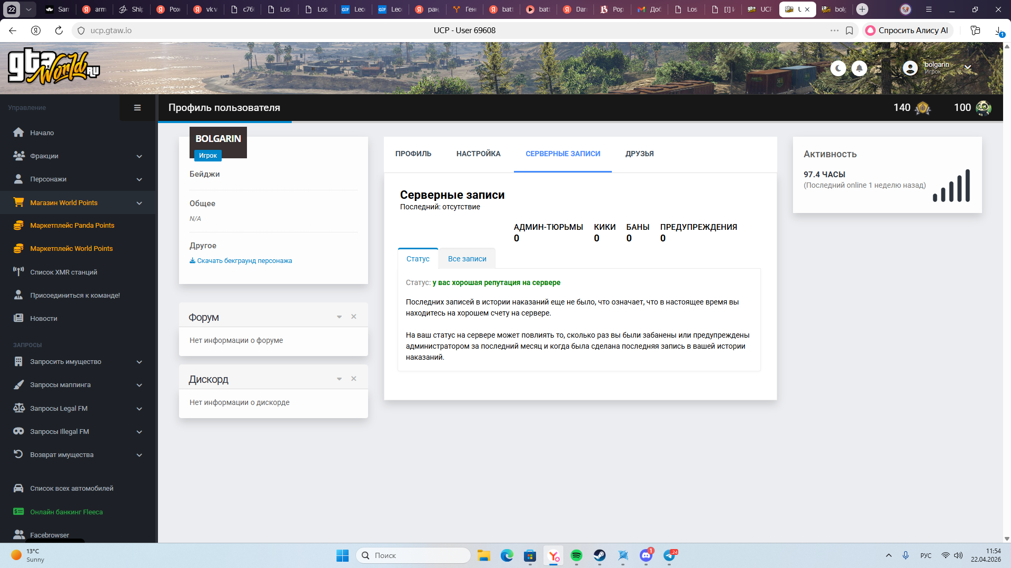Bookmark this page icon
The image size is (1011, 568).
point(849,31)
